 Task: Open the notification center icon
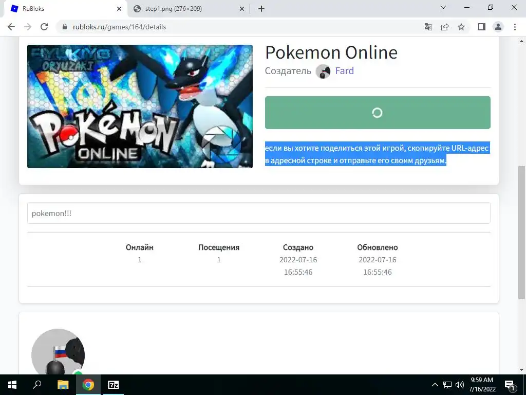pos(510,385)
